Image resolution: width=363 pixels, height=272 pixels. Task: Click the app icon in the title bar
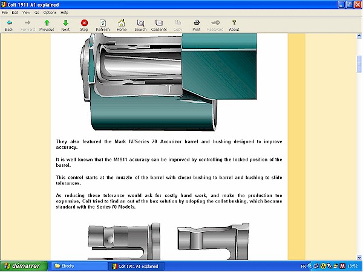click(4, 5)
